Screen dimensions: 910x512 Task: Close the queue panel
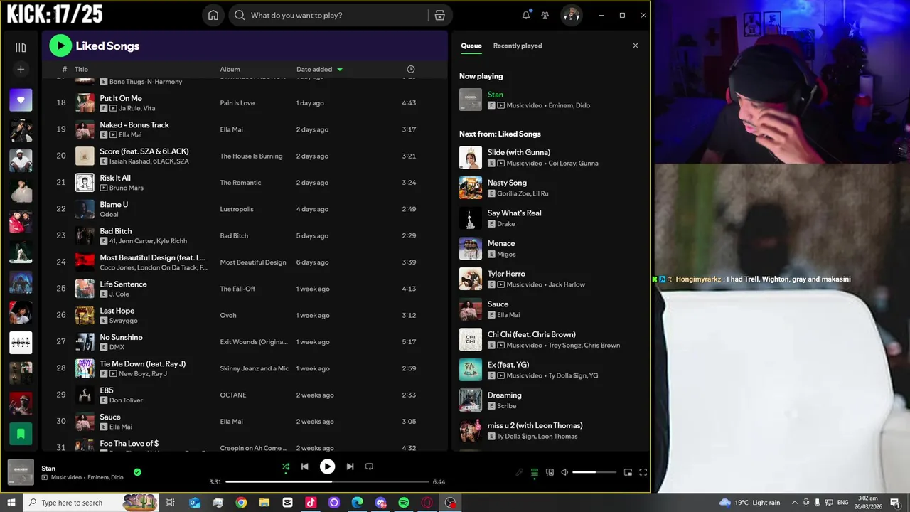click(x=636, y=46)
